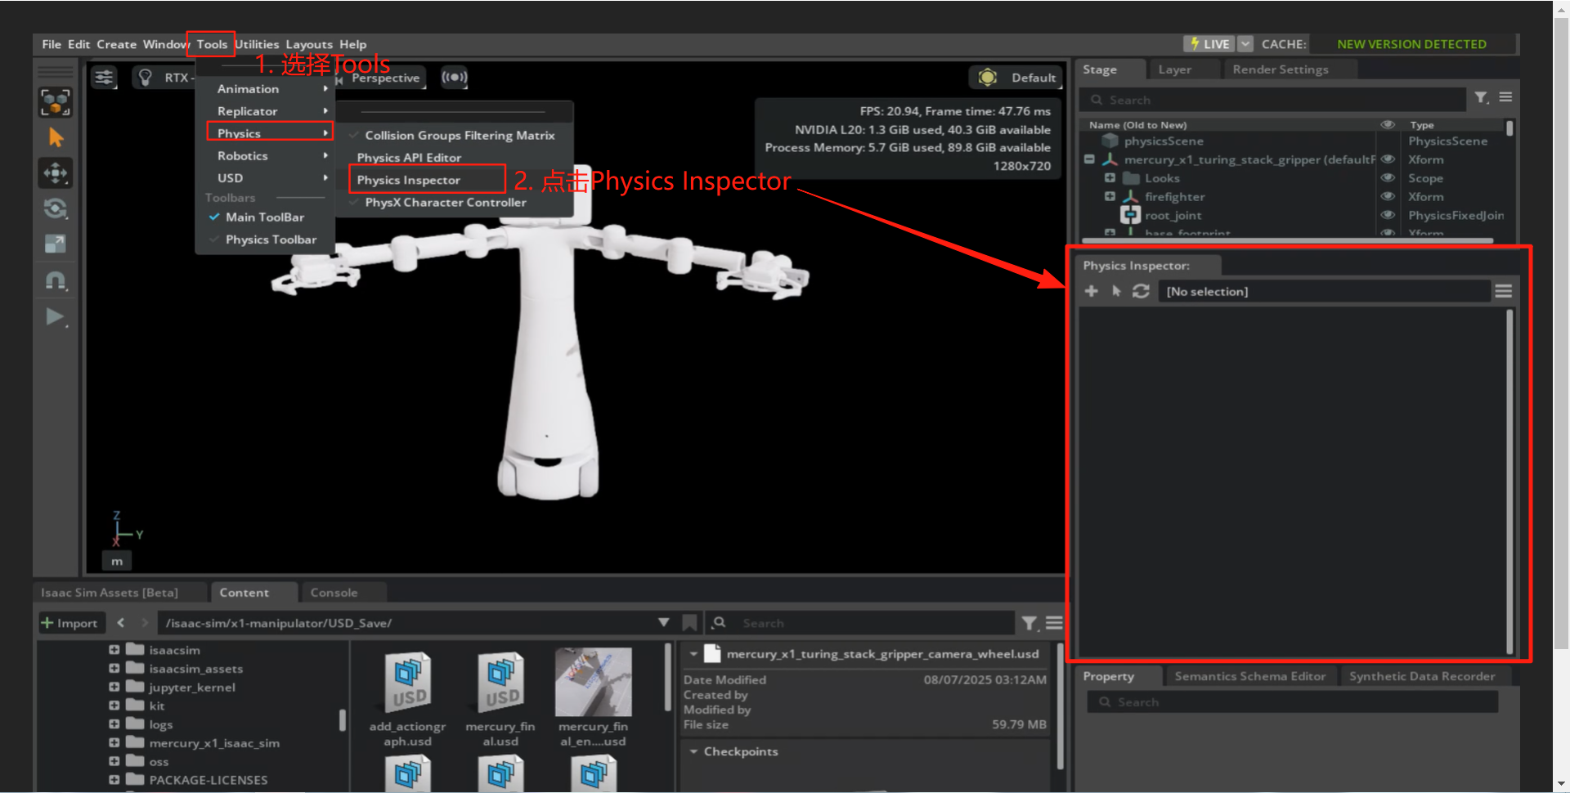
Task: Choose the orange Select arrow tool
Action: tap(56, 137)
